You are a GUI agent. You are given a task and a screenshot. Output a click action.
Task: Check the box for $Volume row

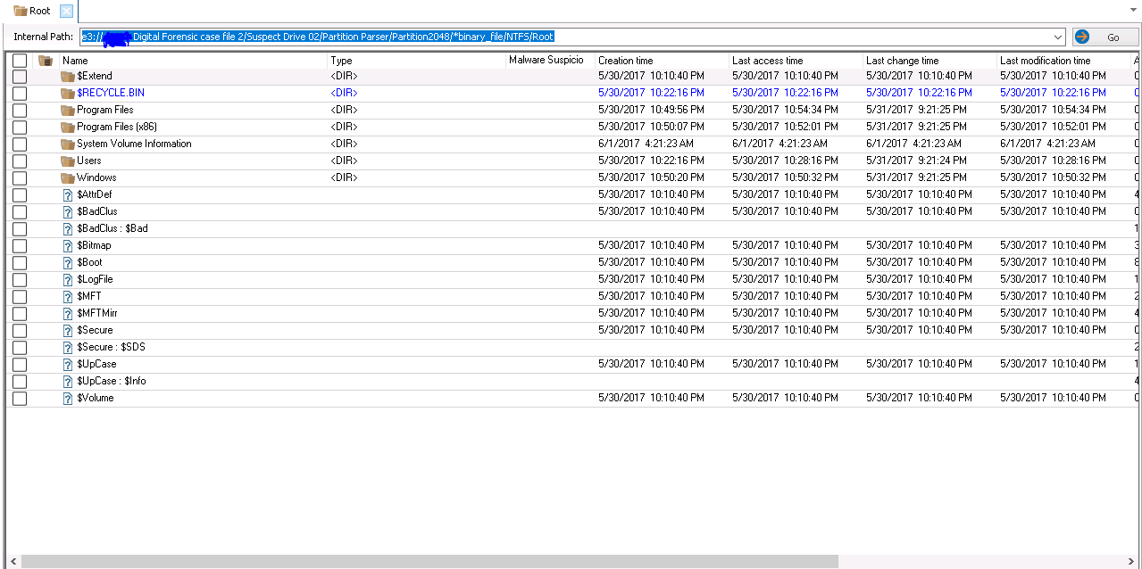tap(20, 399)
